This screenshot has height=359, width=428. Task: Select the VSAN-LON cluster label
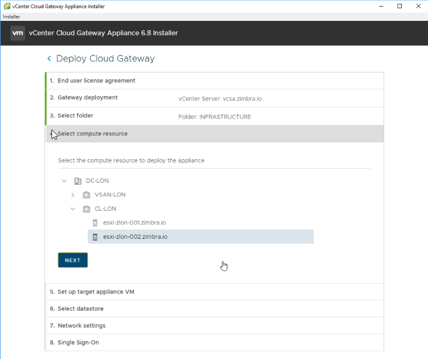pos(110,195)
